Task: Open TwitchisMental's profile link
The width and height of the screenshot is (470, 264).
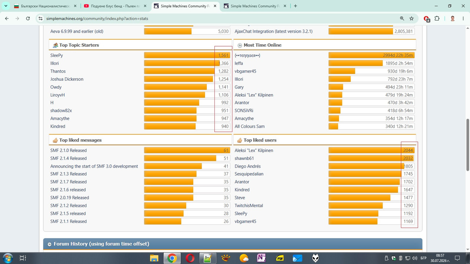Action: [x=249, y=206]
